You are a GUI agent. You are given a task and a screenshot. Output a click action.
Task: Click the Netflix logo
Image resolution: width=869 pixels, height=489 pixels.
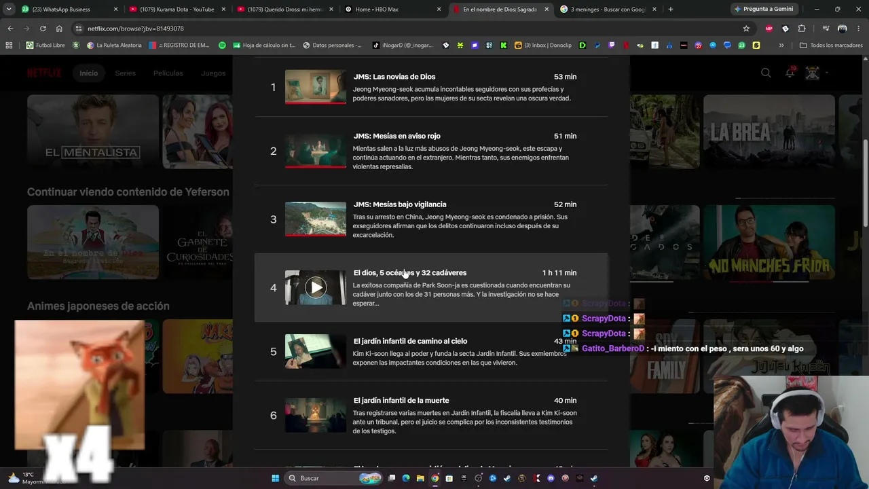[x=44, y=73]
